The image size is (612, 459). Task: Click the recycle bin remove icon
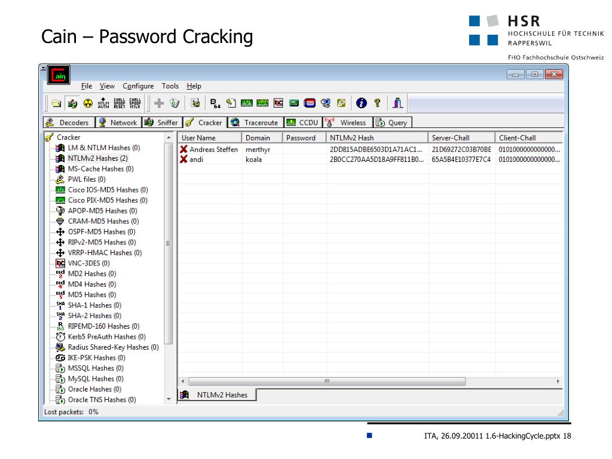175,103
